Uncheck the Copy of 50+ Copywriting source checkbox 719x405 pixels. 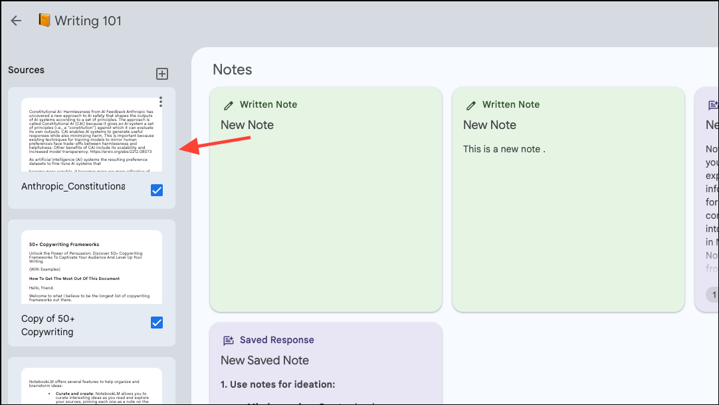click(x=157, y=323)
